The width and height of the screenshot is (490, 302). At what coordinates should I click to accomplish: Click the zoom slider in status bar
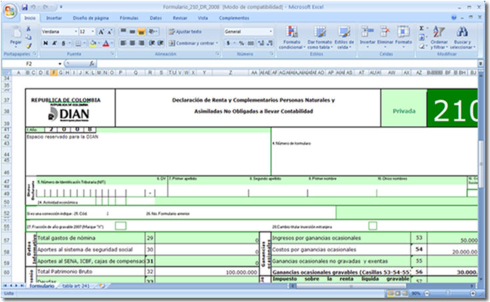[450, 293]
